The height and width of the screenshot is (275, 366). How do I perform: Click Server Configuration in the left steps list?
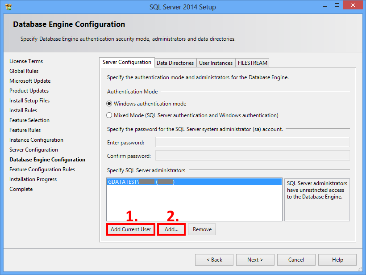tap(33, 150)
